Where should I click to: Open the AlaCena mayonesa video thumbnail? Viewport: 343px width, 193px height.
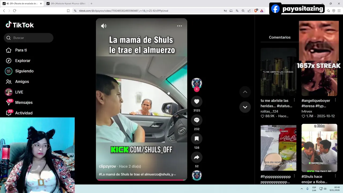pyautogui.click(x=278, y=148)
